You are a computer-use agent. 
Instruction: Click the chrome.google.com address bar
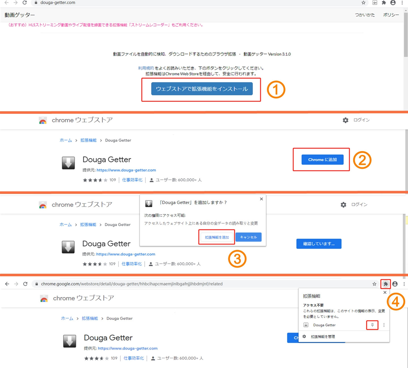[127, 284]
